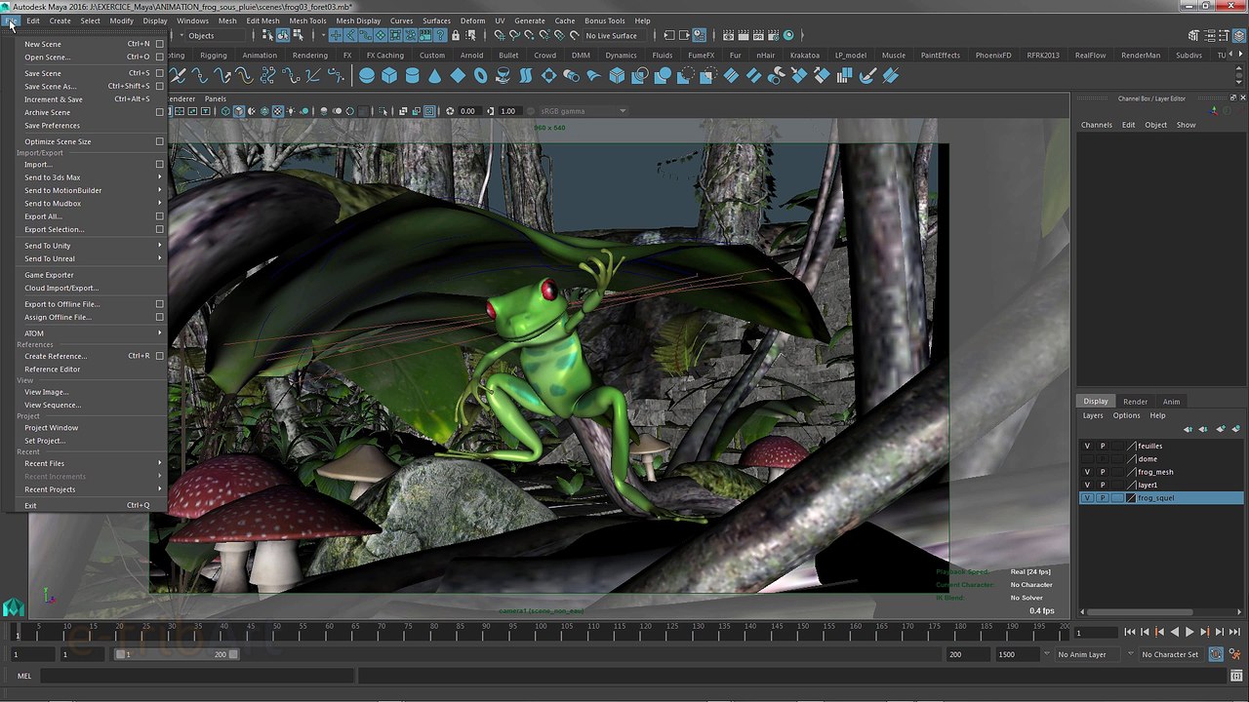This screenshot has width=1249, height=702.
Task: Click the polygon cylinder shelf icon
Action: 412,76
